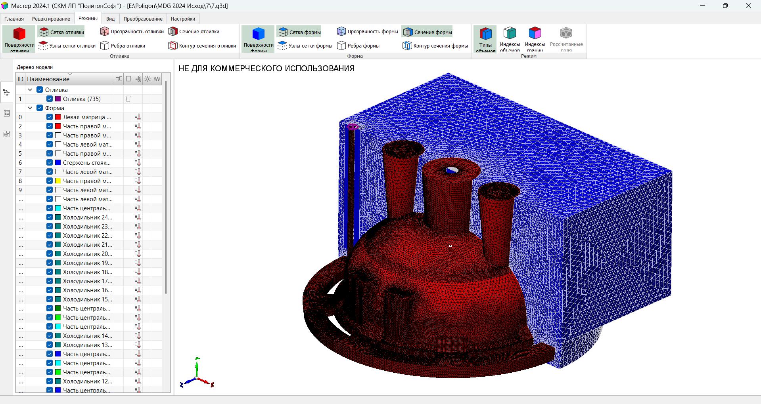
Task: Collapse the Форма tree node
Action: pyautogui.click(x=30, y=108)
